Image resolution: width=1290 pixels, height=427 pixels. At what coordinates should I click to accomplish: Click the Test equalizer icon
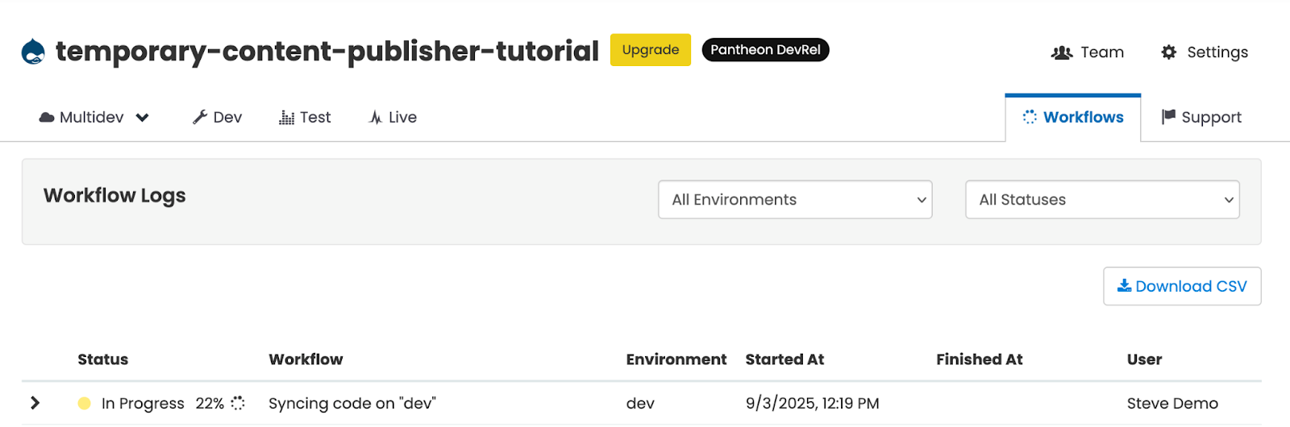coord(286,118)
